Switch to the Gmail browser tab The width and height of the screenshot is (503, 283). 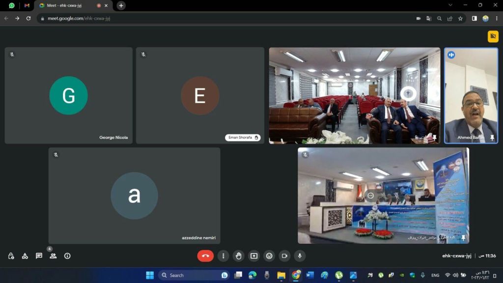[x=27, y=5]
